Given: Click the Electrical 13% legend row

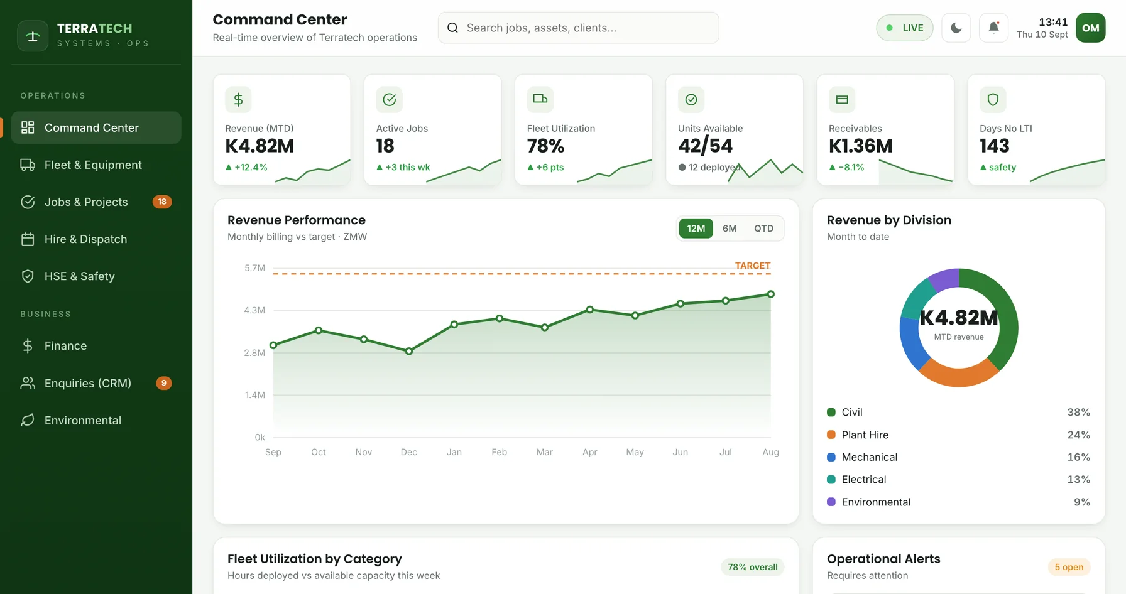Looking at the screenshot, I should click(x=958, y=480).
